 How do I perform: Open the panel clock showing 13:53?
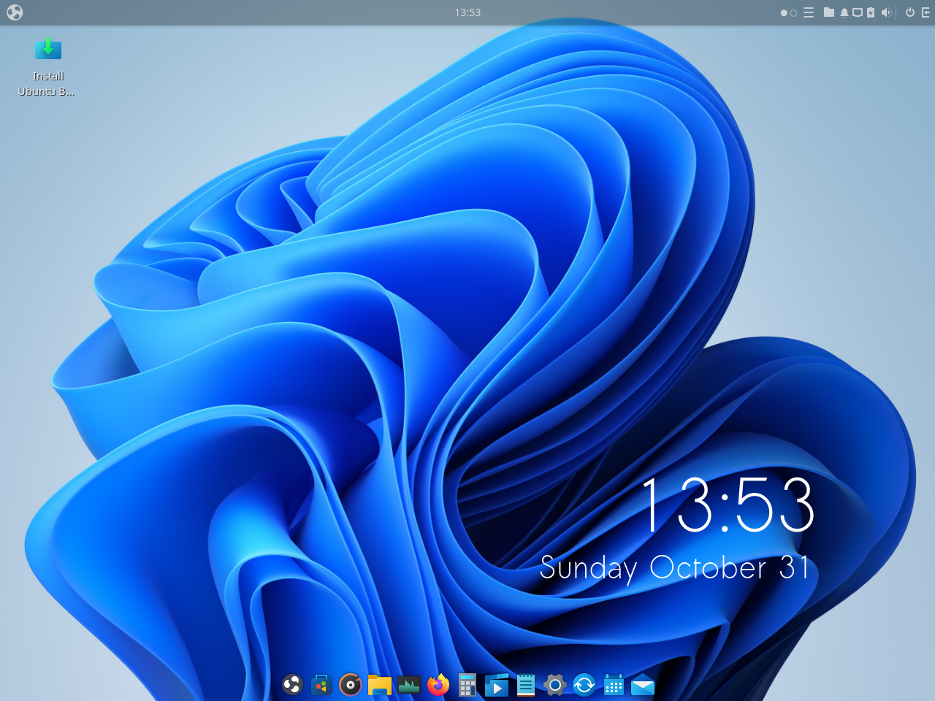467,12
